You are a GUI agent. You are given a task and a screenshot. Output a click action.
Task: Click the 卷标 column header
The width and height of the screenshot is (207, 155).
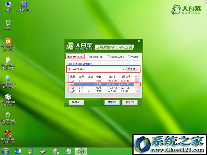[x=99, y=77]
